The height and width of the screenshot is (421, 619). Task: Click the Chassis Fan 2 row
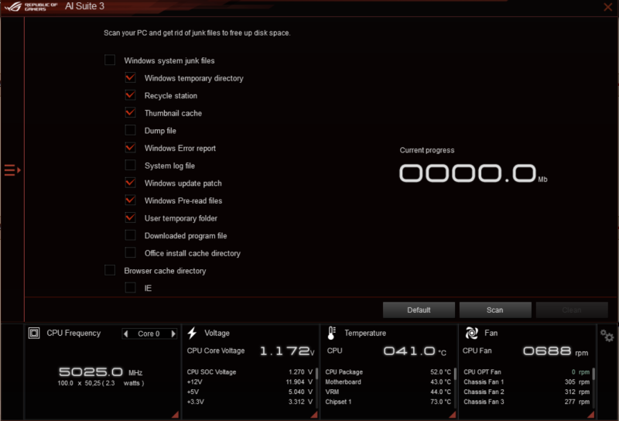click(527, 392)
